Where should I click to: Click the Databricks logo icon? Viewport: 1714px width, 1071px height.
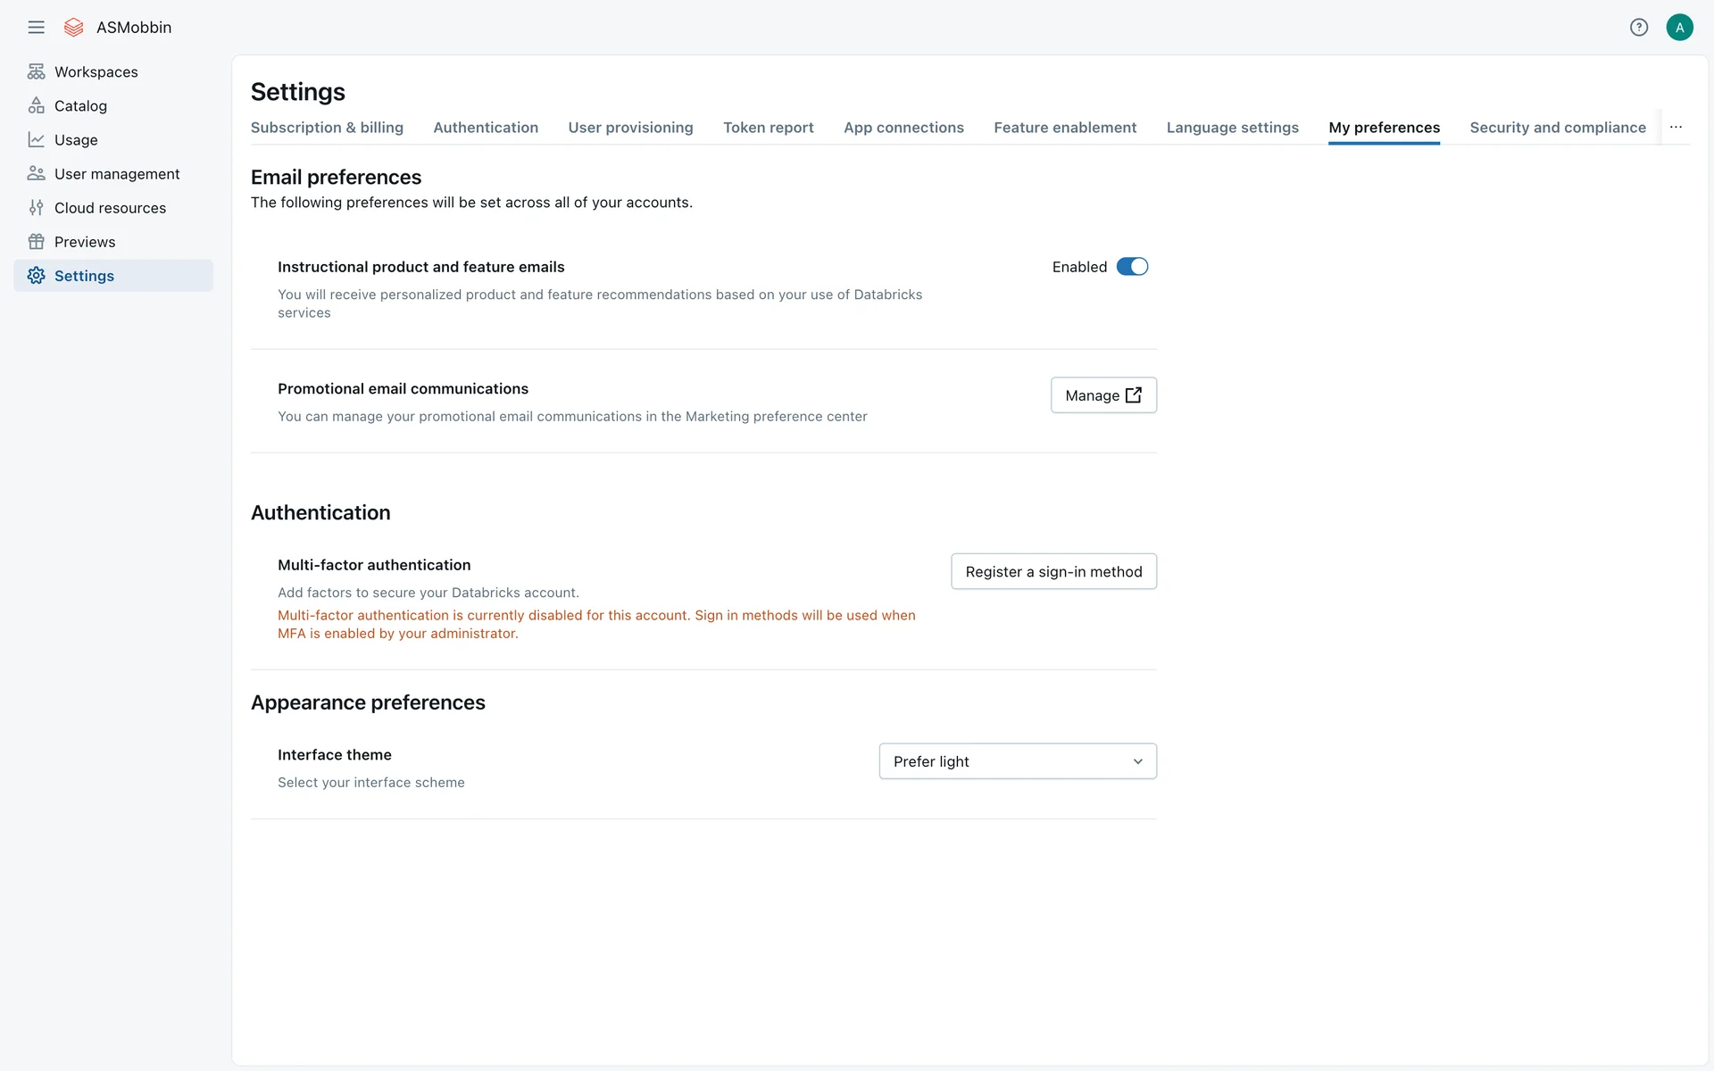coord(74,27)
